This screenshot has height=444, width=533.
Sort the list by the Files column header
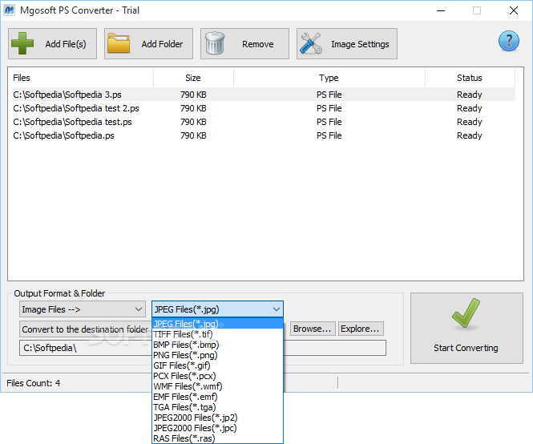point(81,78)
